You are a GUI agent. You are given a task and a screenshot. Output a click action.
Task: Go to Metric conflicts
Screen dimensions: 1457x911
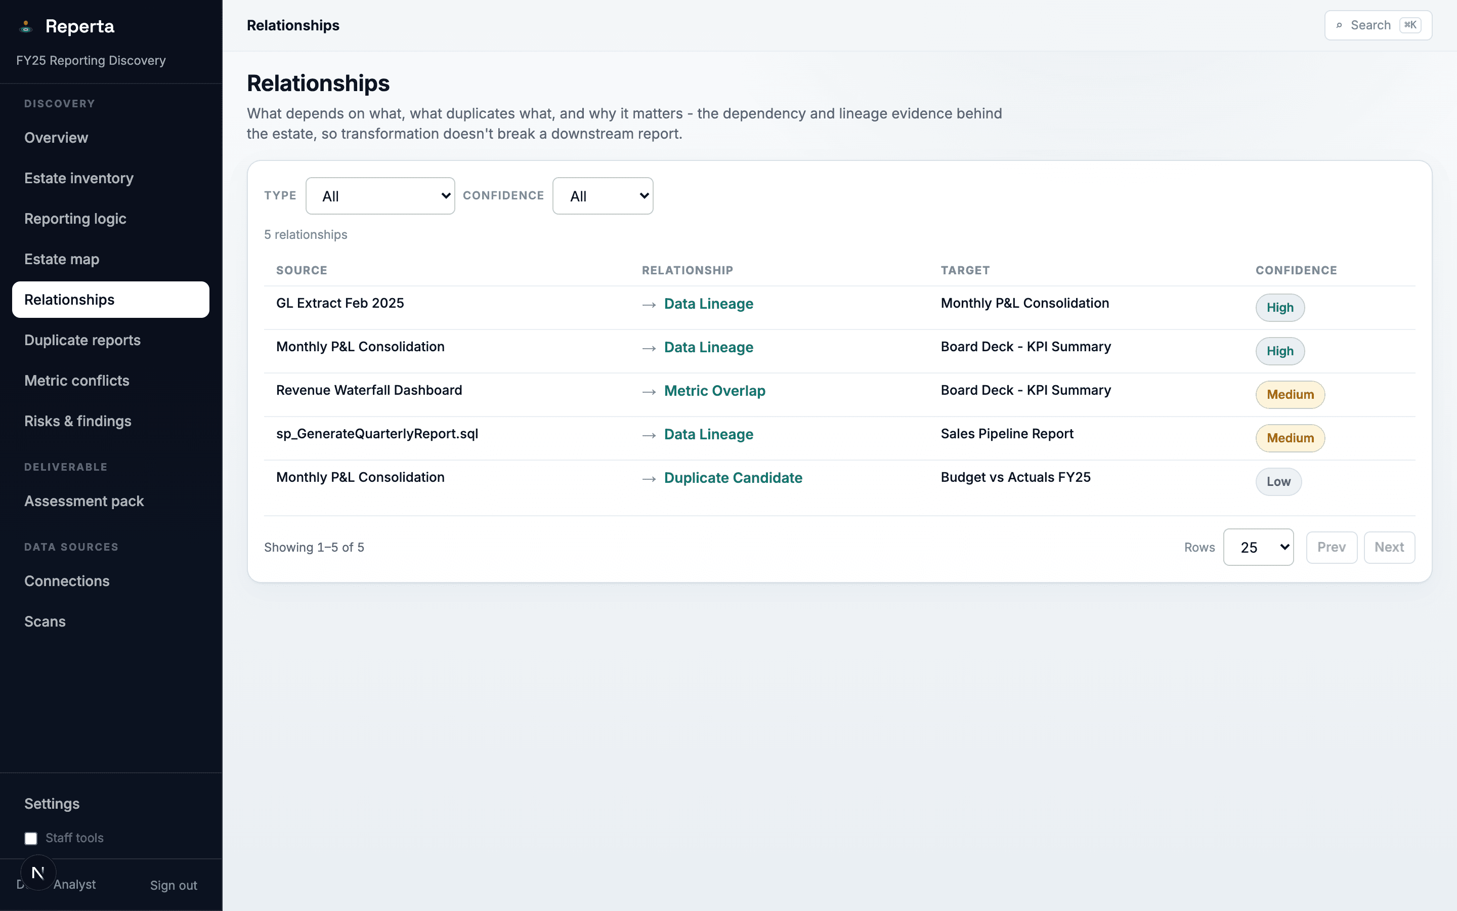tap(111, 381)
